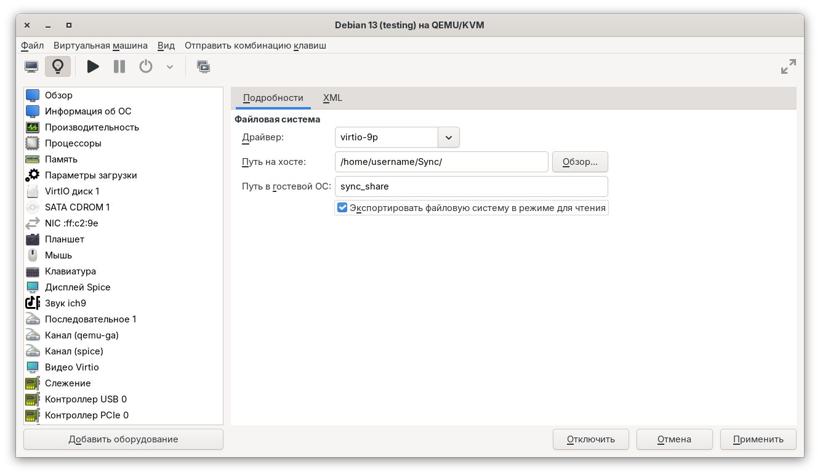The width and height of the screenshot is (820, 475).
Task: Click the Отмена button
Action: (x=674, y=439)
